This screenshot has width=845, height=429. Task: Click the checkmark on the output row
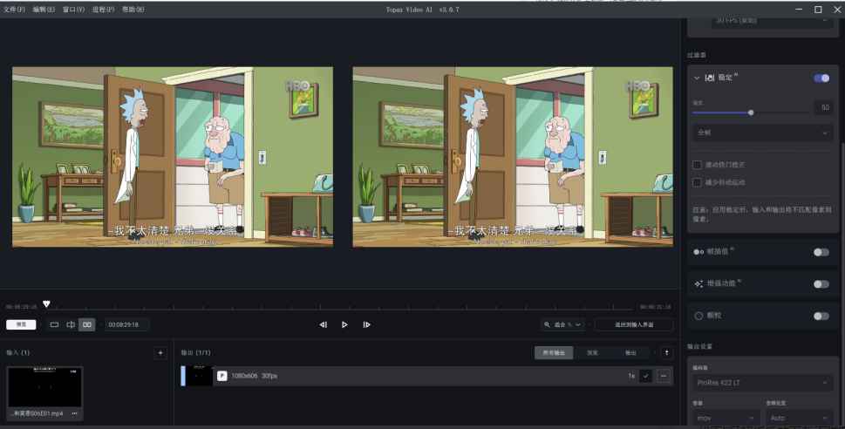click(645, 376)
